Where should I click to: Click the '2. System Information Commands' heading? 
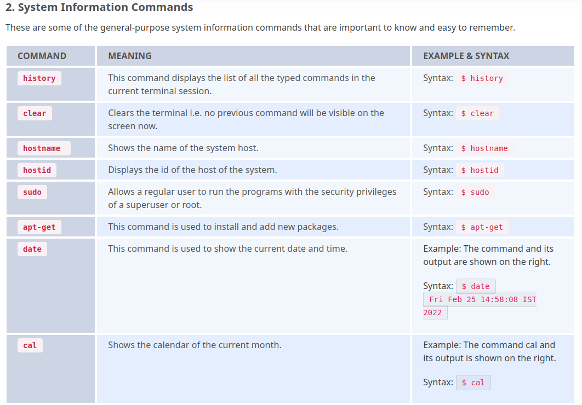point(99,8)
